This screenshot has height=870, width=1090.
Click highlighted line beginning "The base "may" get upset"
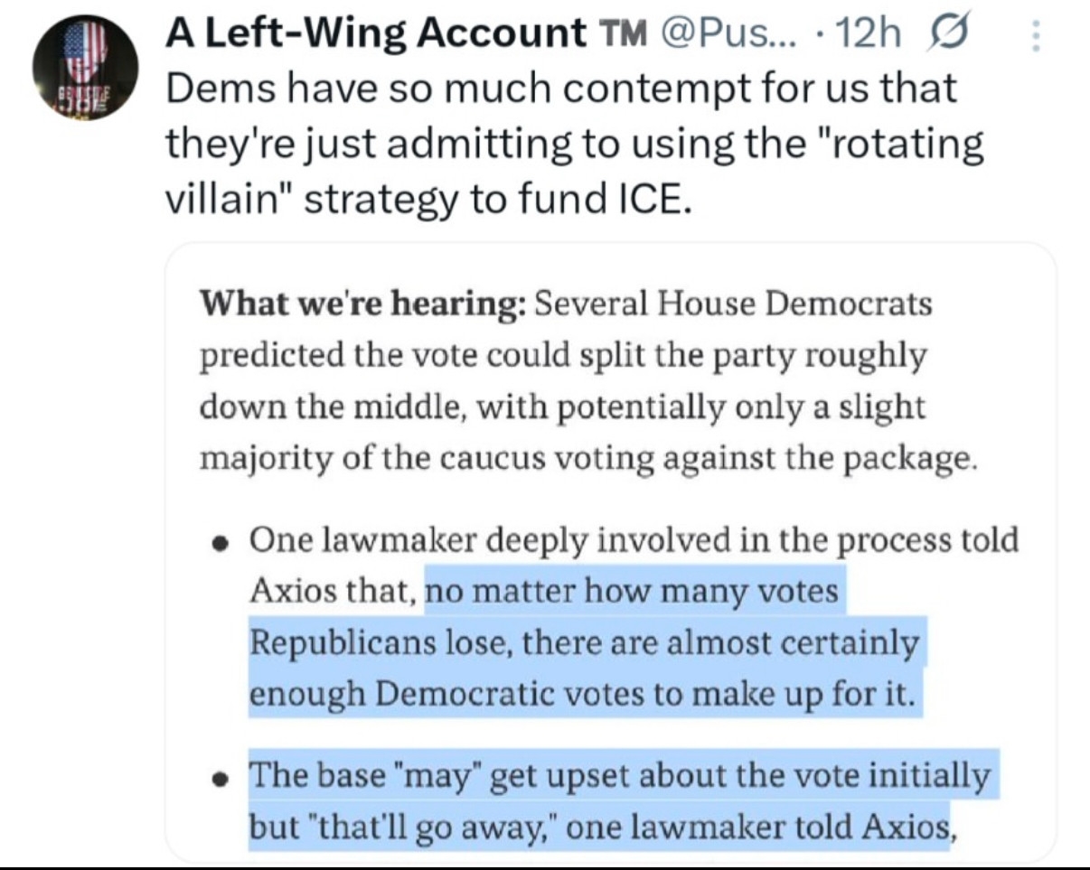(619, 776)
